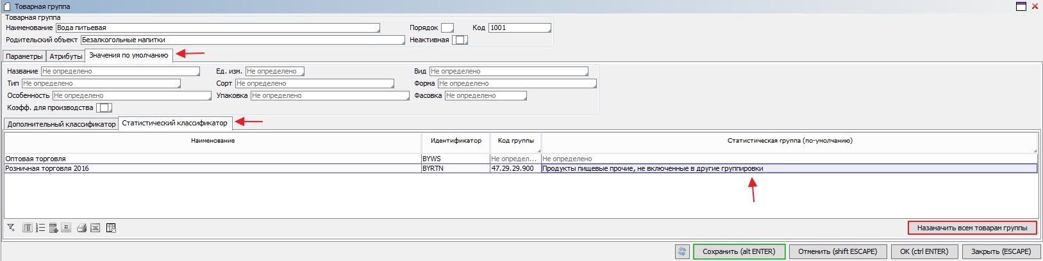Click the add filter funnel icon
The image size is (1043, 261).
tap(11, 228)
